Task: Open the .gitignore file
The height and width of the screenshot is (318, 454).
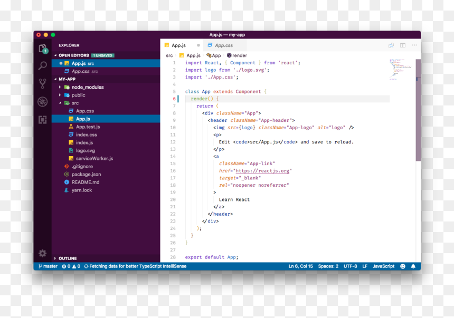Action: click(x=106, y=166)
